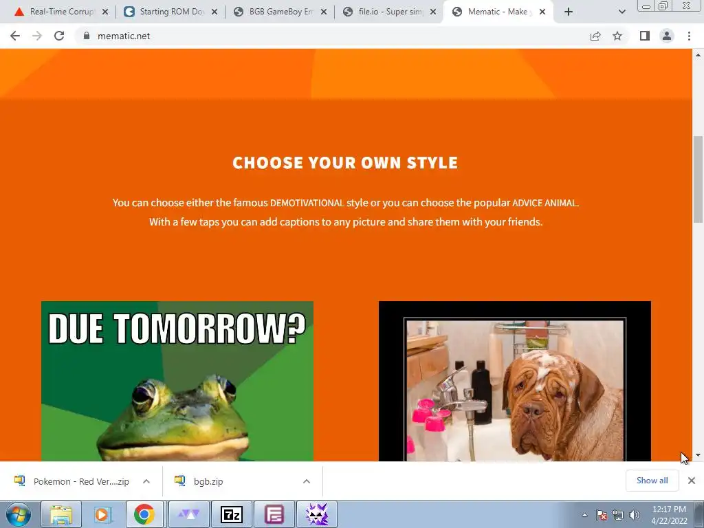Open Windows Media Player from taskbar

(x=102, y=514)
